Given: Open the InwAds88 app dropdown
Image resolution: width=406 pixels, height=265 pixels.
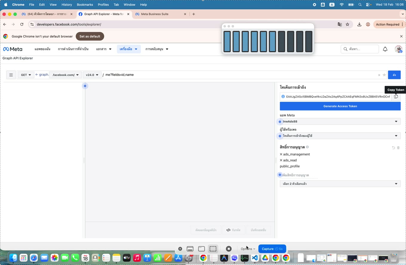Looking at the screenshot, I should coord(340,121).
